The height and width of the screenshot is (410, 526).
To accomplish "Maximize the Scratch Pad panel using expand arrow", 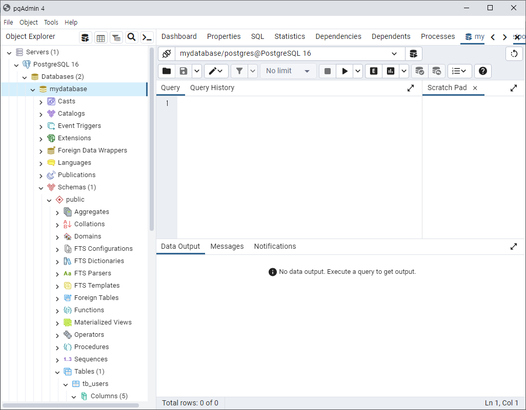I will 514,88.
